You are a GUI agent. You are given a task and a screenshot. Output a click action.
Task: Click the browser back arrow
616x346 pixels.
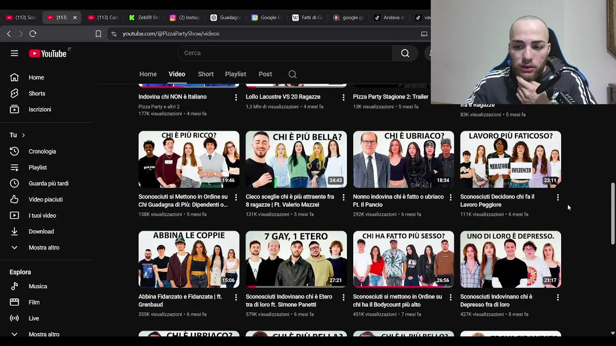click(x=9, y=34)
